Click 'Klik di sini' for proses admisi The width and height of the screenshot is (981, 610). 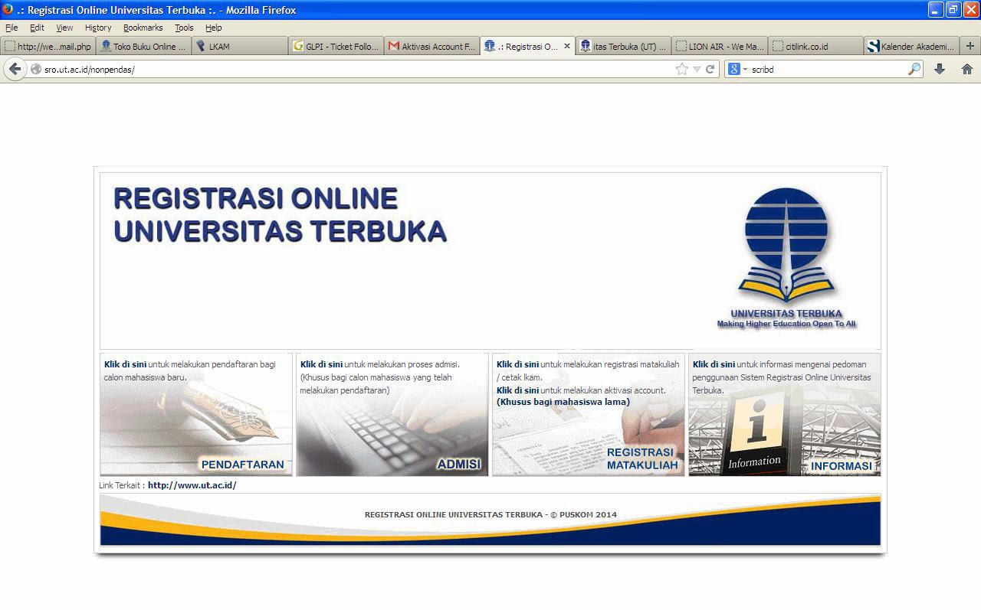321,364
